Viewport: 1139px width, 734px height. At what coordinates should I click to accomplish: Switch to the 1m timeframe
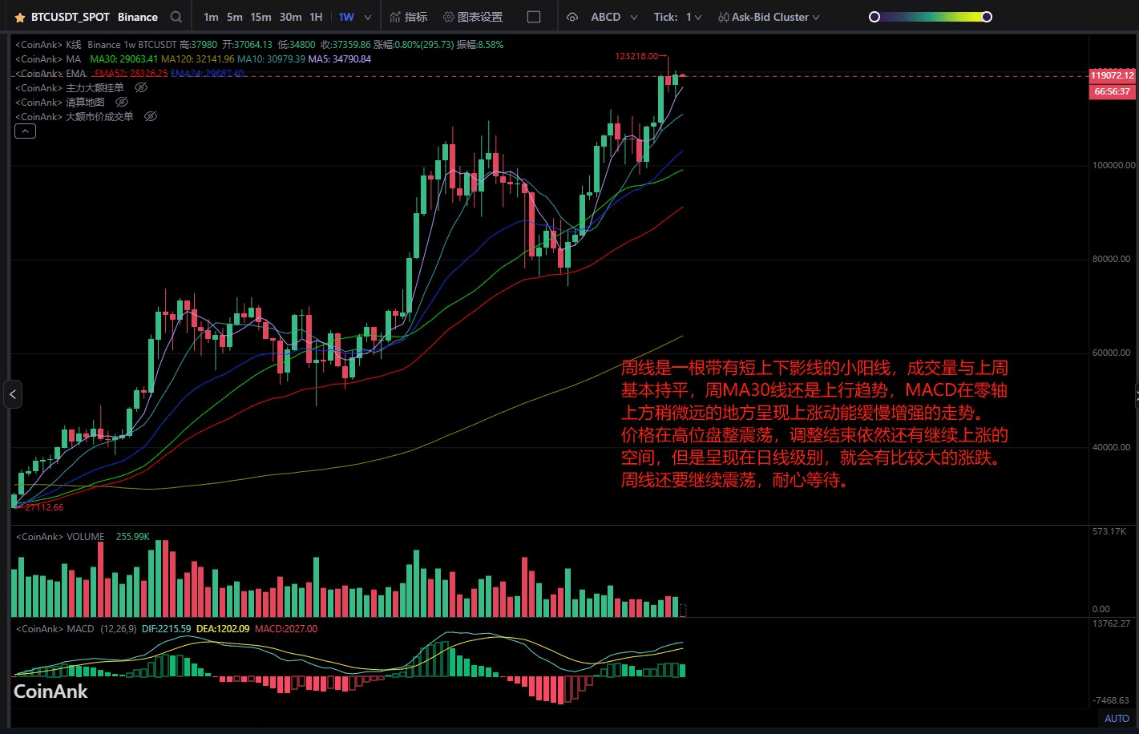pyautogui.click(x=211, y=17)
